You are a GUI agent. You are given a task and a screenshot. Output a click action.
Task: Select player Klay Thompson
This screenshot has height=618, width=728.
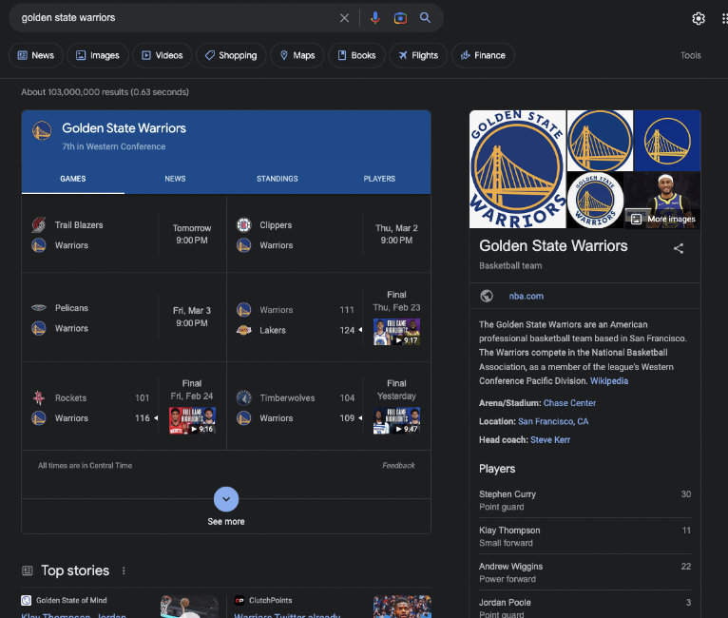click(585, 536)
